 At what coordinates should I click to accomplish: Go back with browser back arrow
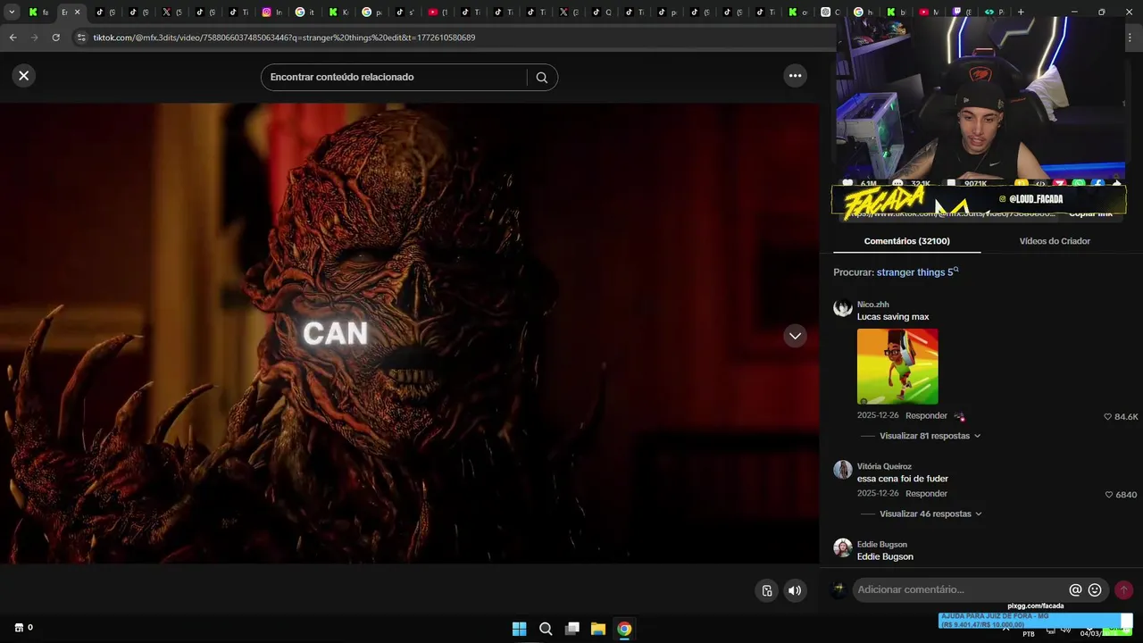click(13, 38)
